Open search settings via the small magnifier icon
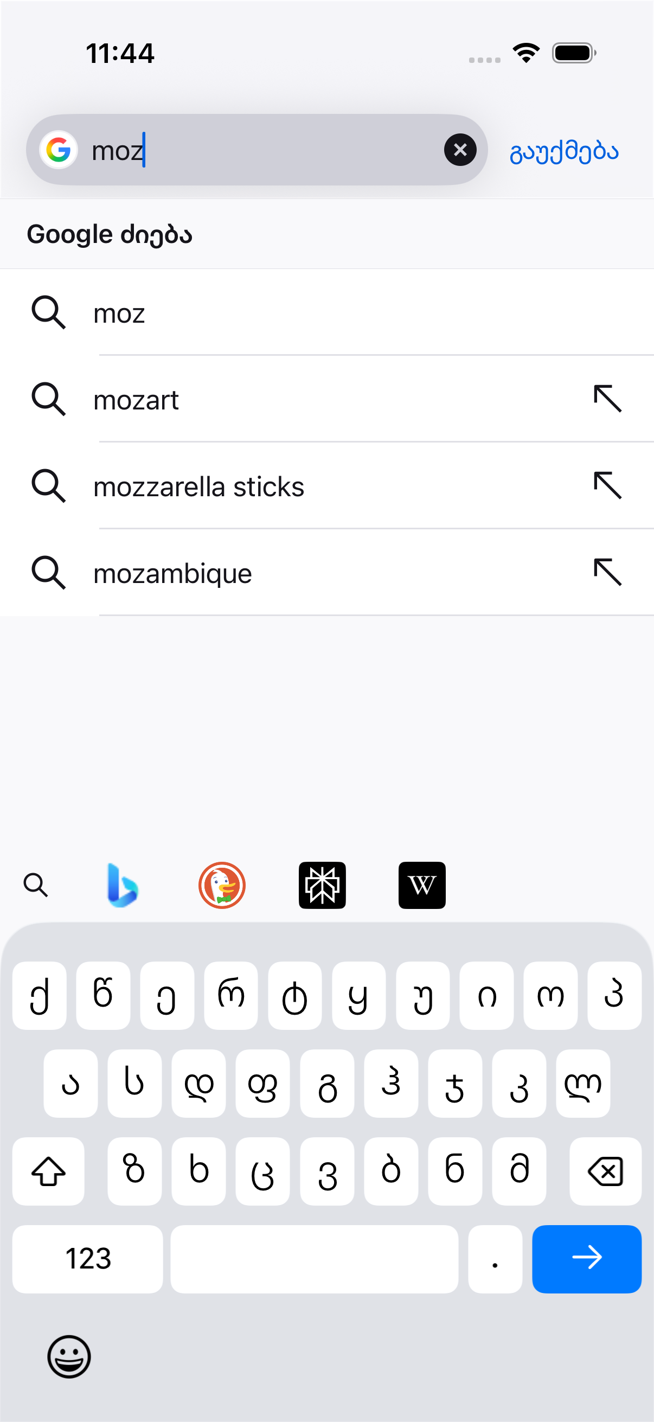This screenshot has width=654, height=1422. (36, 885)
